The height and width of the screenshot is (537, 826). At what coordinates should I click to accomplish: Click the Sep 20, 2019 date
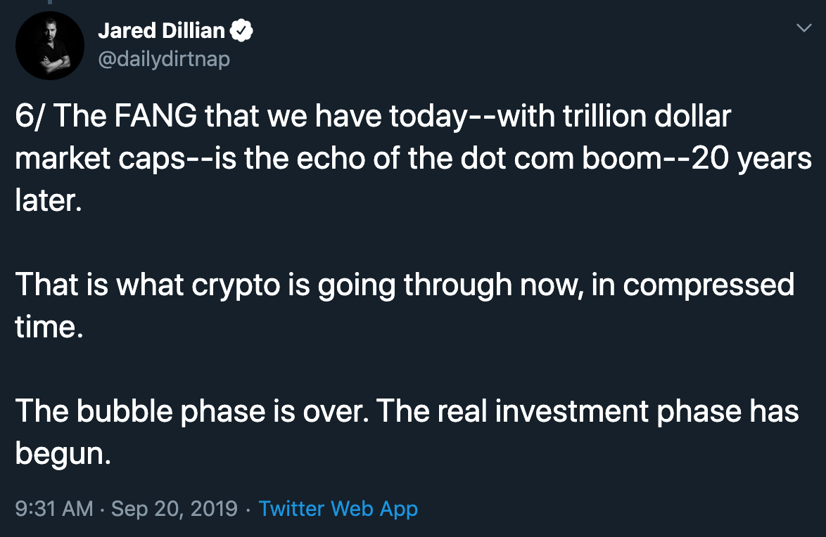(174, 509)
